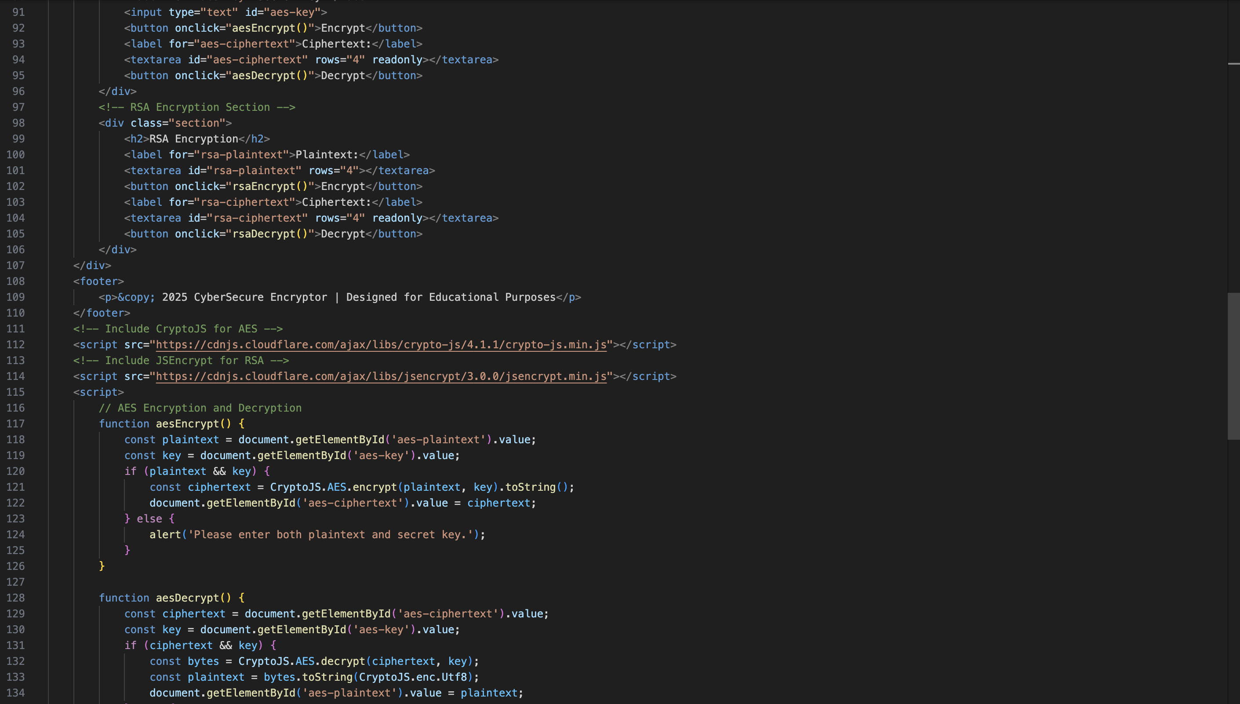Click the opening script tag on line 115
Screen dimensions: 1240x704
point(98,392)
